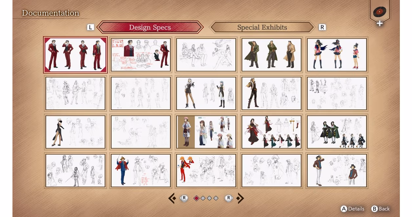Click the Details label
The width and height of the screenshot is (412, 217).
click(356, 209)
